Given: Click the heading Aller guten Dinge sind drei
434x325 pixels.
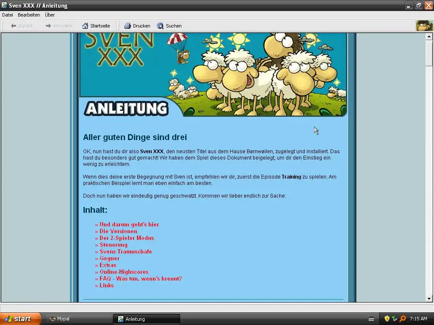Looking at the screenshot, I should coord(135,138).
